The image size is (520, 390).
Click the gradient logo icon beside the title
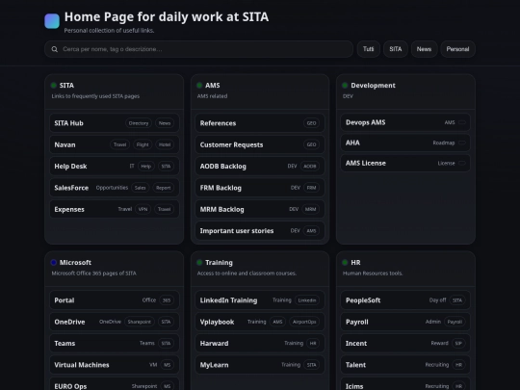click(52, 21)
